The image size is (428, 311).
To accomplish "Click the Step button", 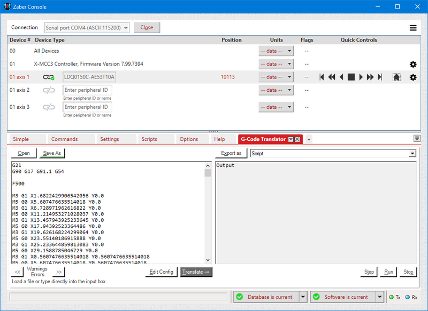I will coord(369,272).
